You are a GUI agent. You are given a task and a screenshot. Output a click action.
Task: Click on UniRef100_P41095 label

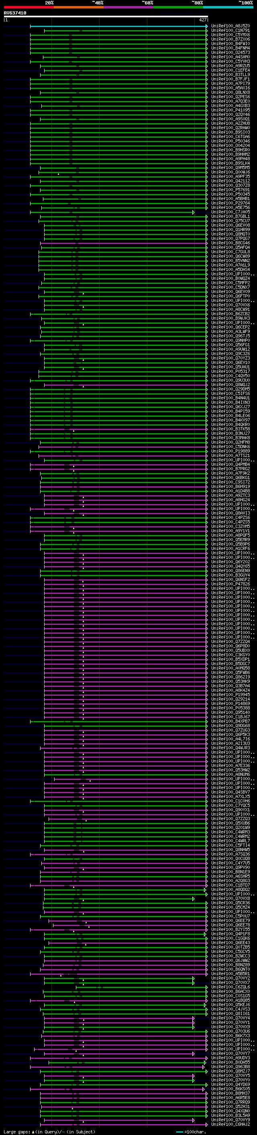tap(230, 110)
